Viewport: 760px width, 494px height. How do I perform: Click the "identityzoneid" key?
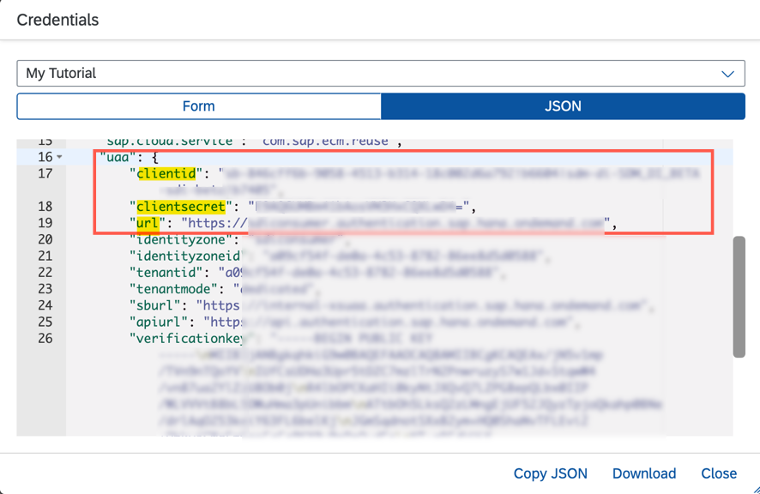click(x=185, y=256)
